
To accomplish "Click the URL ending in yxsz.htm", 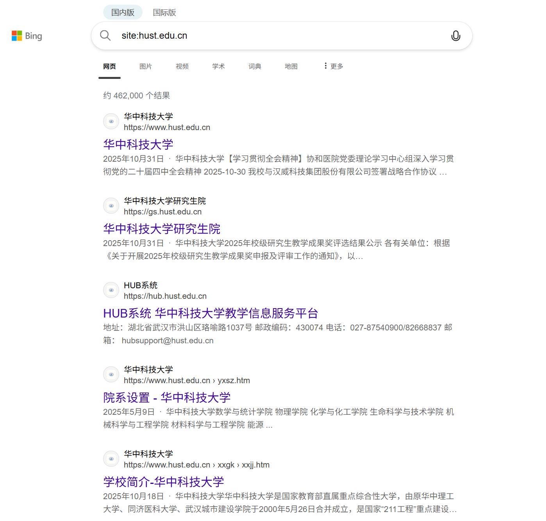I will click(187, 380).
